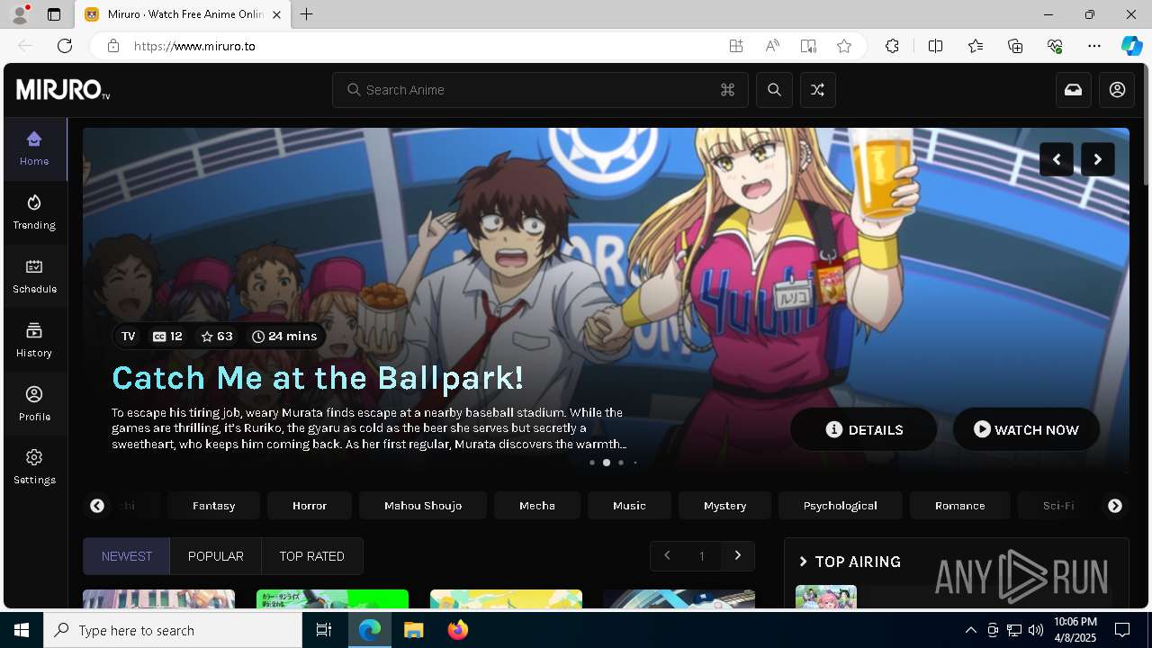The width and height of the screenshot is (1152, 648).
Task: Open browser Extensions icon
Action: 892,46
